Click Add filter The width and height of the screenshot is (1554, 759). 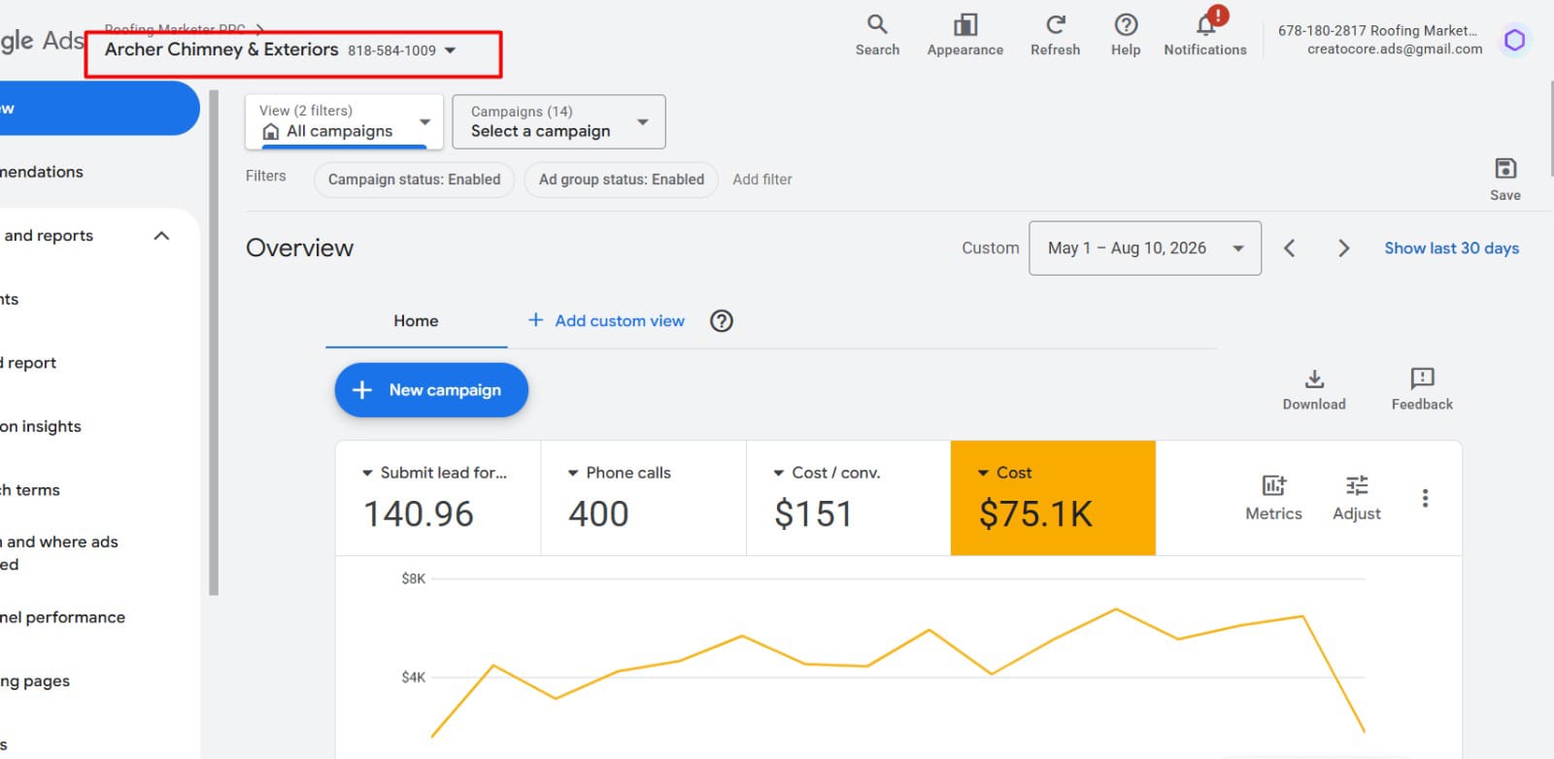point(762,180)
